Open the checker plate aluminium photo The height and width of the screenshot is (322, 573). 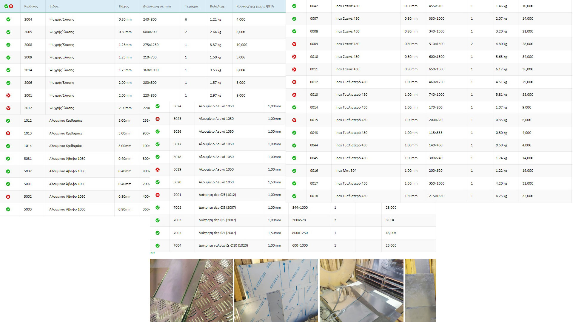point(191,290)
